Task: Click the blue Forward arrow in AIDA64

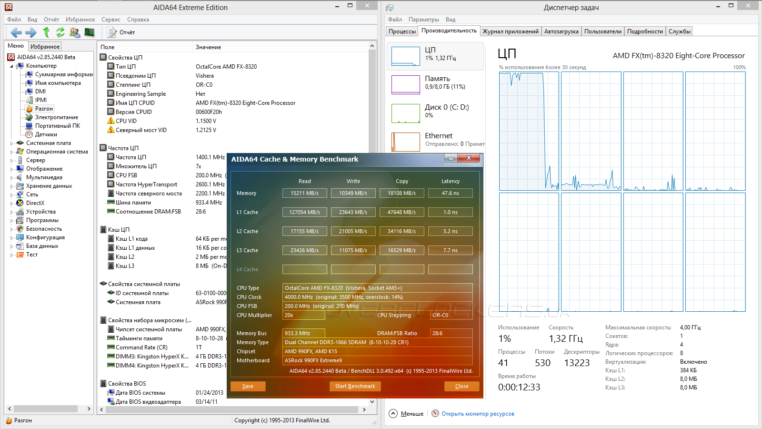Action: click(x=31, y=32)
